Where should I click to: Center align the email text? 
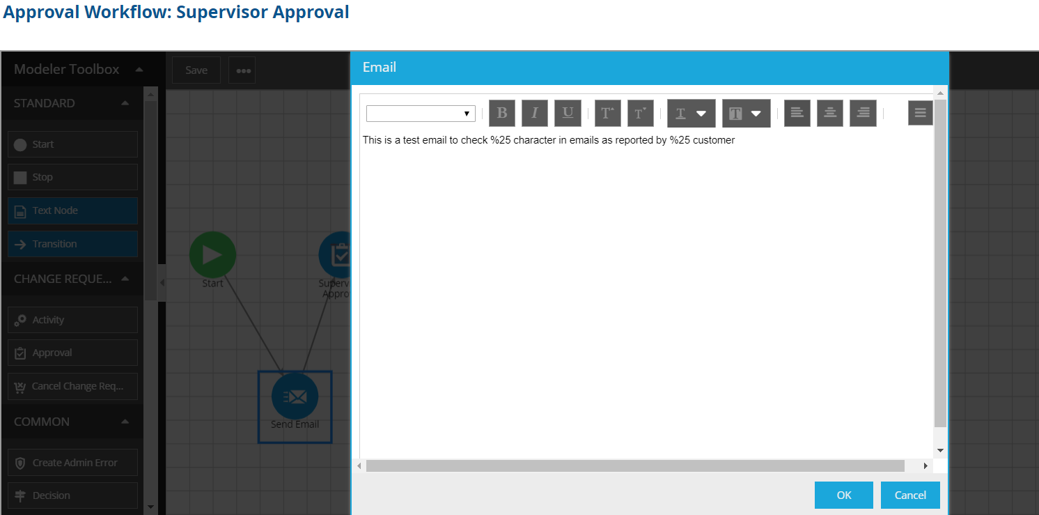tap(829, 114)
